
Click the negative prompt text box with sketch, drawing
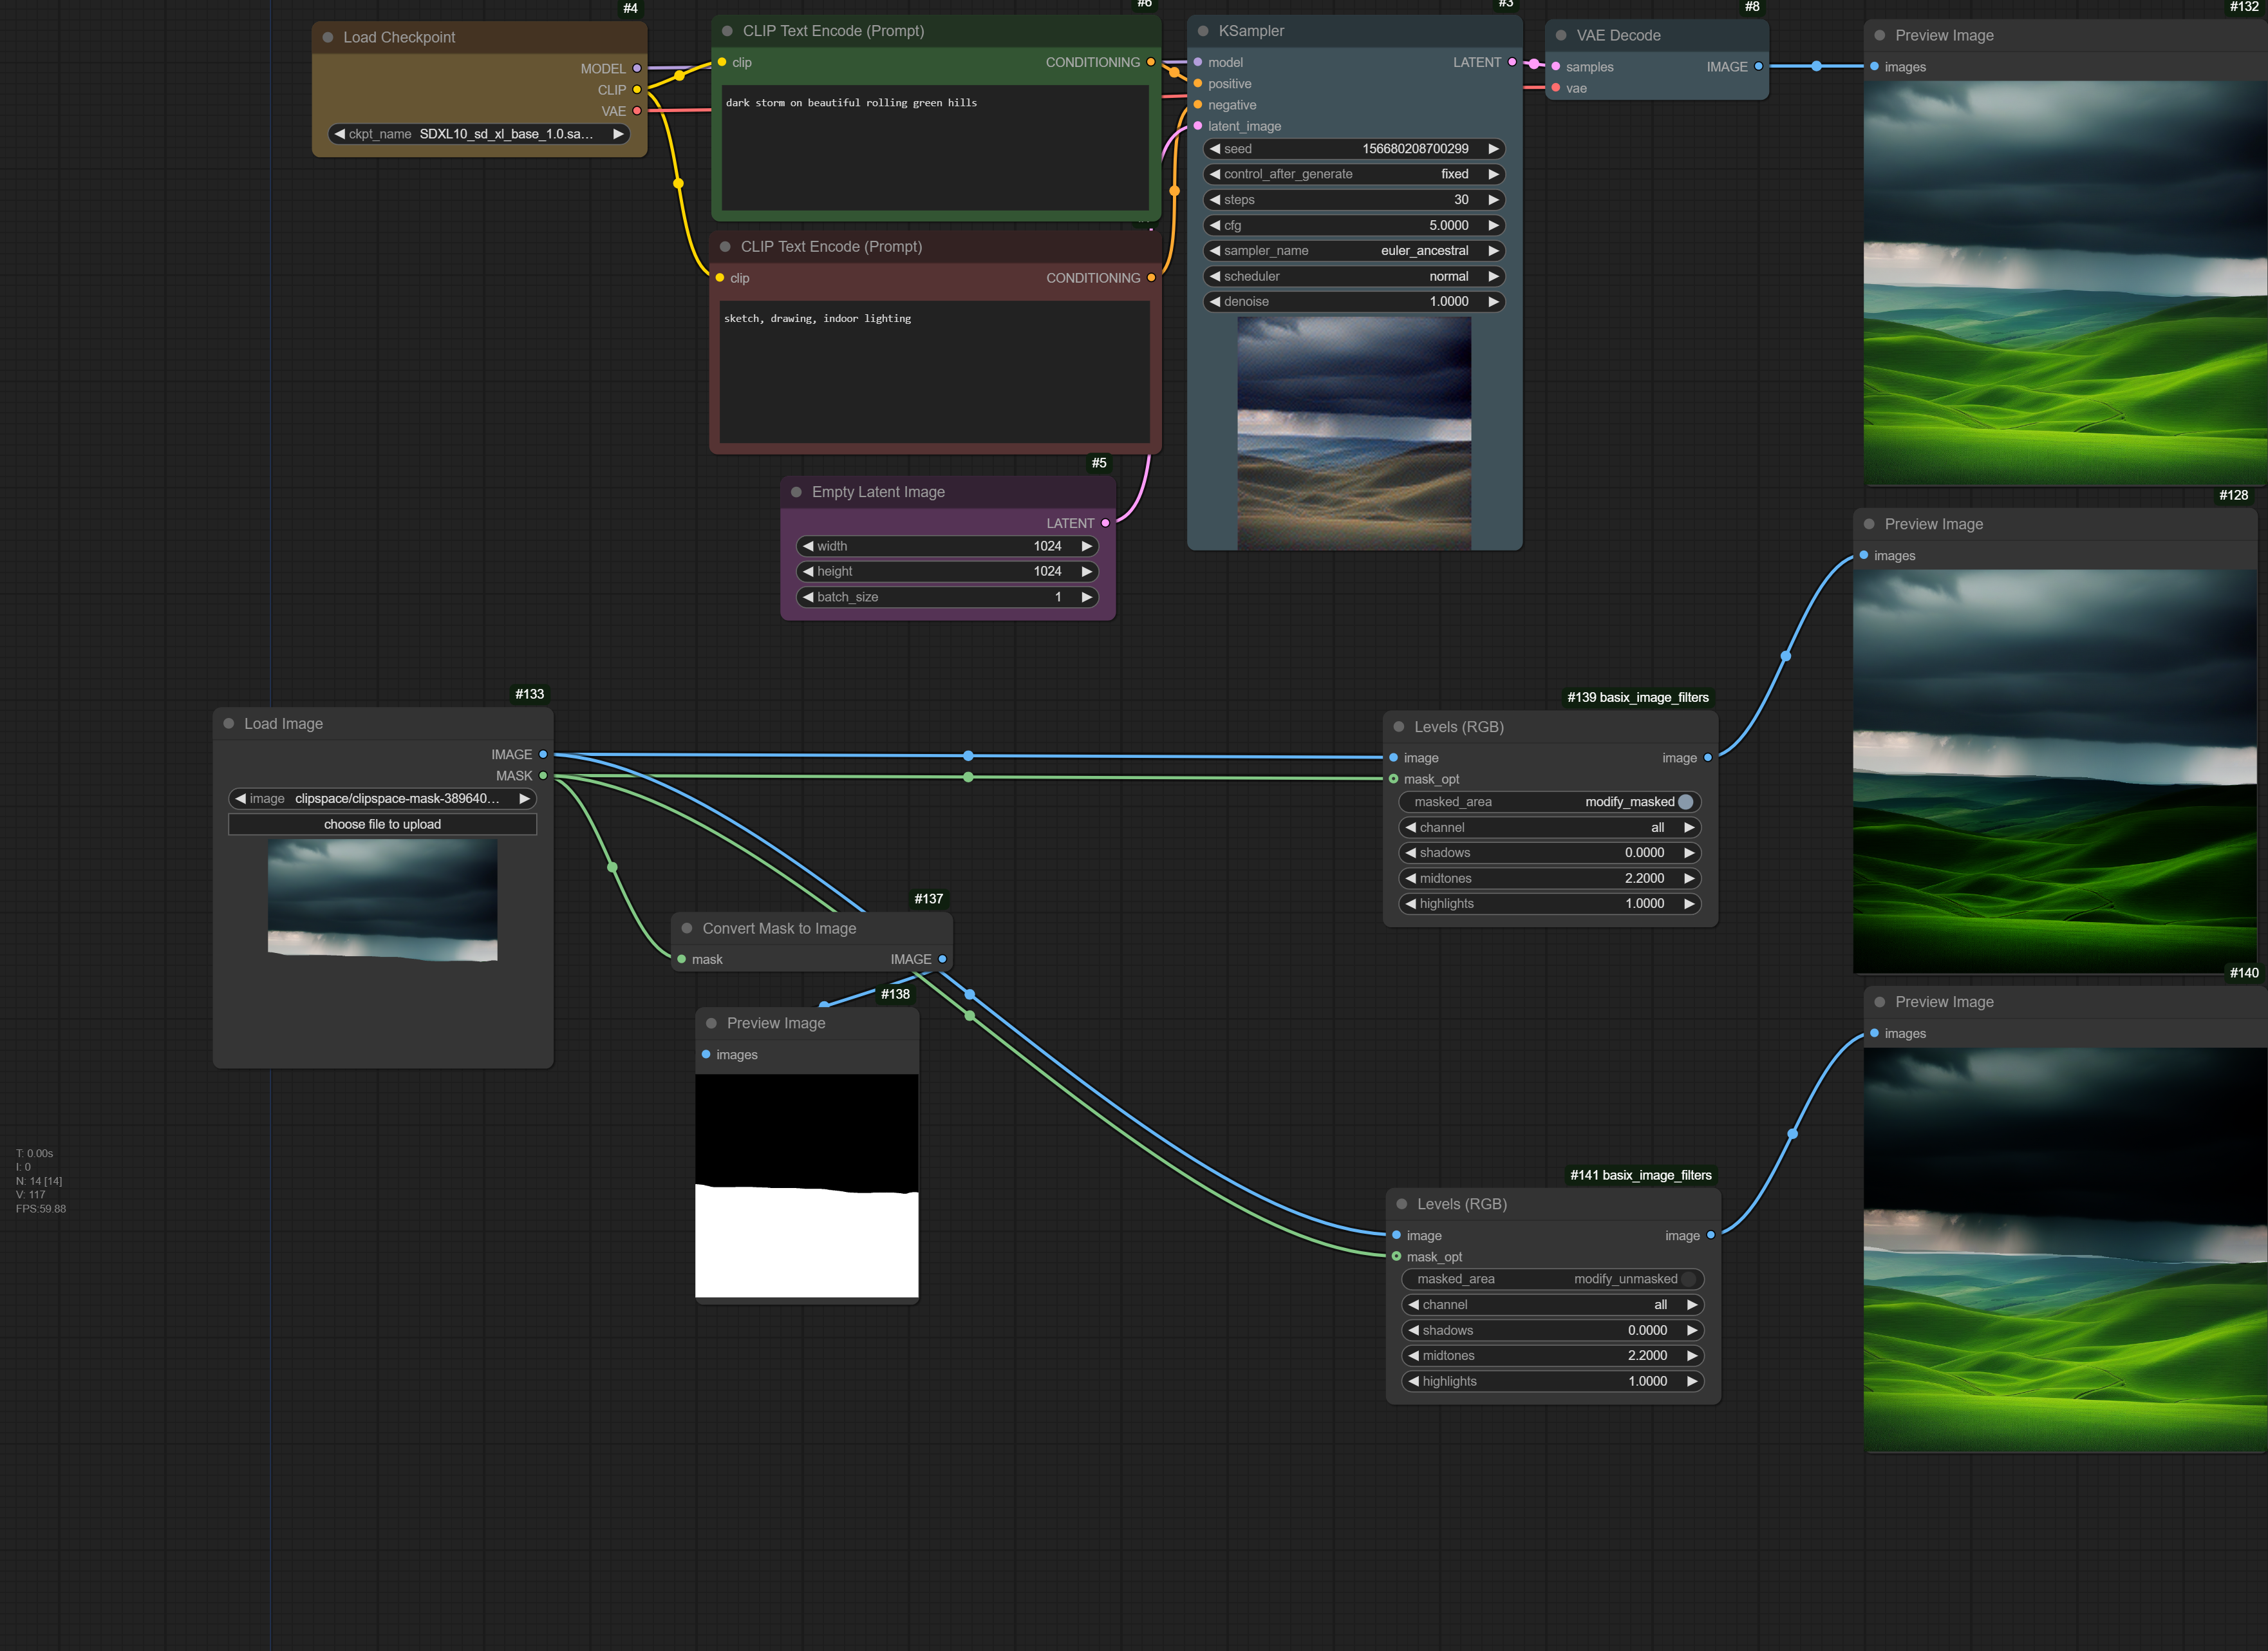coord(934,371)
